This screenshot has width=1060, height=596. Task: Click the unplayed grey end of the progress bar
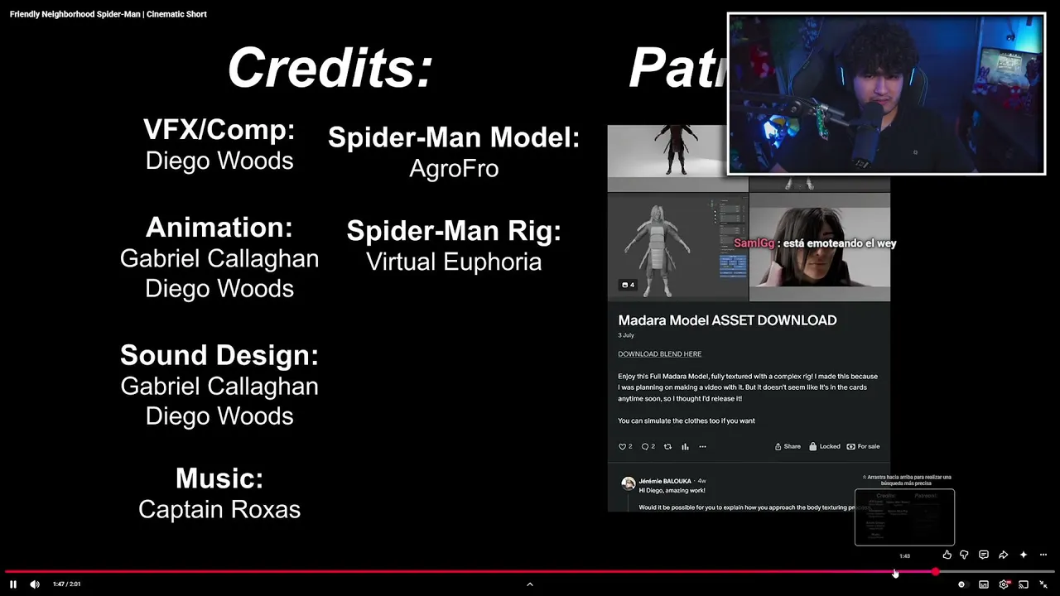997,571
